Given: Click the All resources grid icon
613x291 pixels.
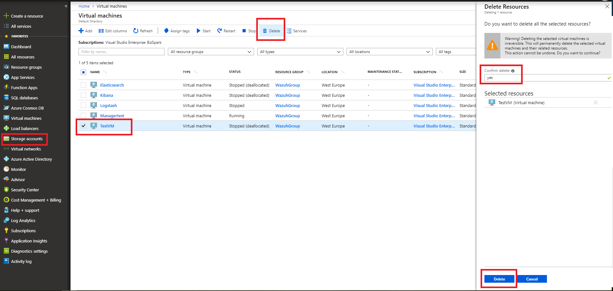Looking at the screenshot, I should click(6, 57).
